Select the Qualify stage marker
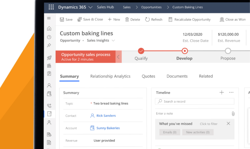 click(x=141, y=51)
